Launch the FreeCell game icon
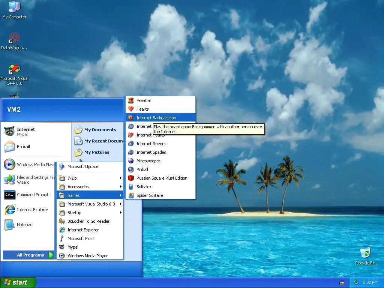Image resolution: width=384 pixels, height=288 pixels. click(160, 100)
